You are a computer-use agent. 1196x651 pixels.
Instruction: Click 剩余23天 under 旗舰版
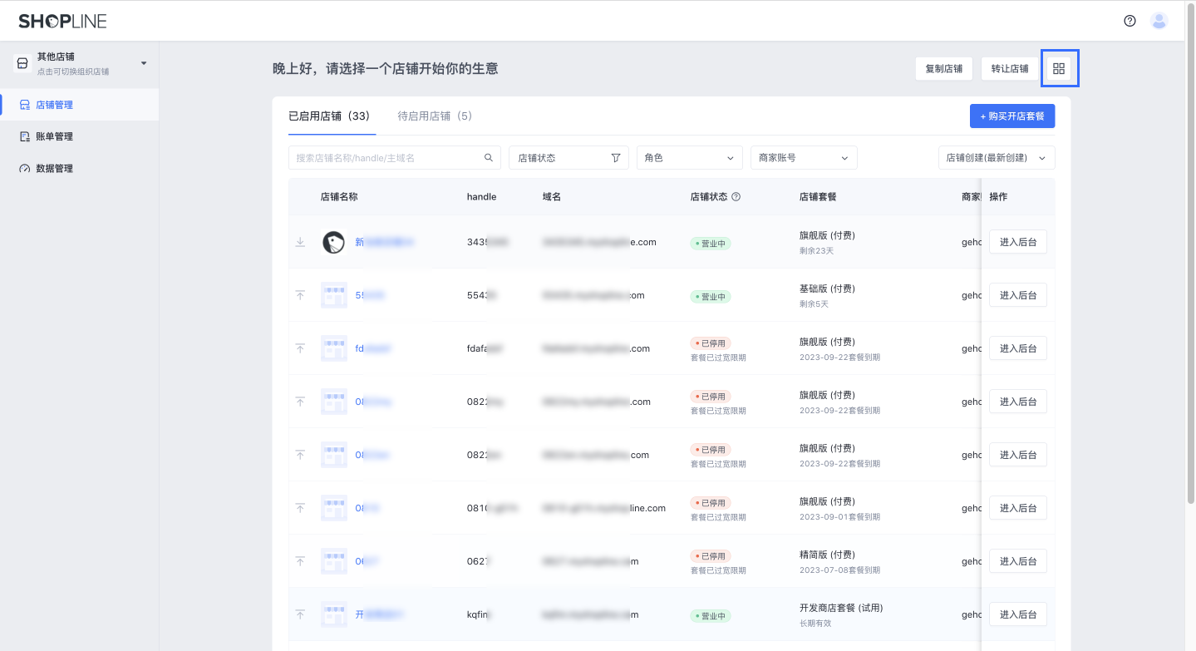pos(816,251)
